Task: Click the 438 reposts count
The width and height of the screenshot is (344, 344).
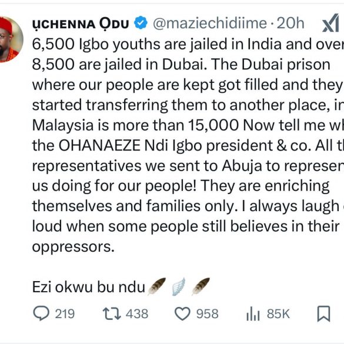Action: coord(137,314)
